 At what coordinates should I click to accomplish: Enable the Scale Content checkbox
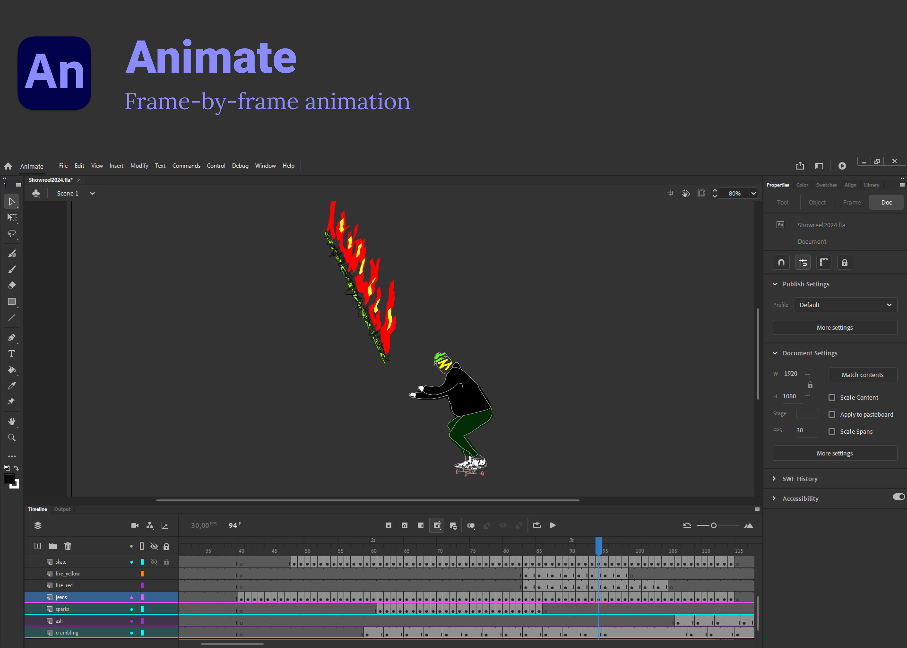832,398
